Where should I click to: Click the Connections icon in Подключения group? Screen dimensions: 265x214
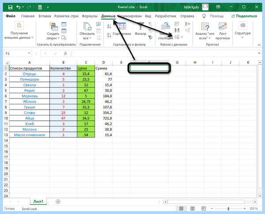point(98,24)
